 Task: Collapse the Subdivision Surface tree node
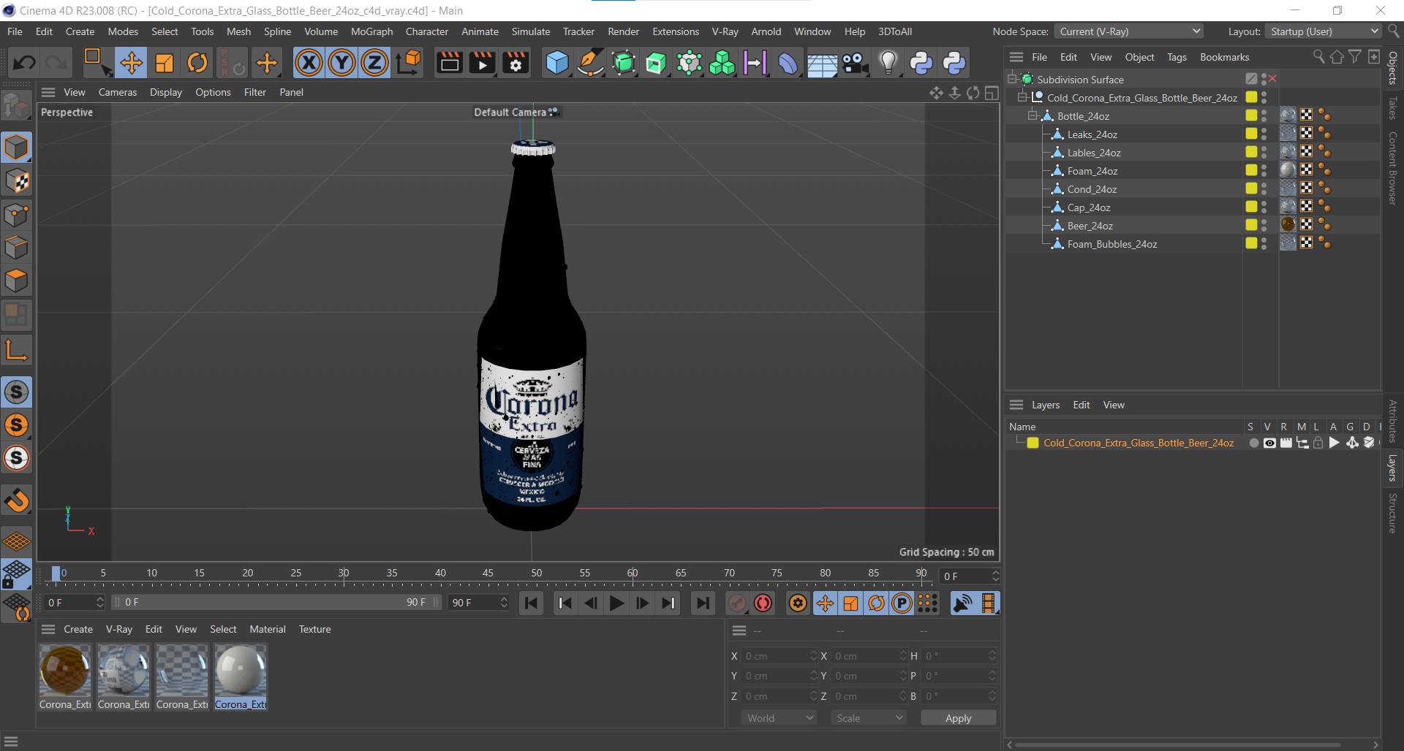(1012, 79)
